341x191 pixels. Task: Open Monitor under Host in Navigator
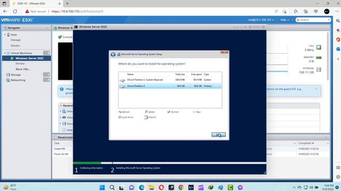[15, 46]
